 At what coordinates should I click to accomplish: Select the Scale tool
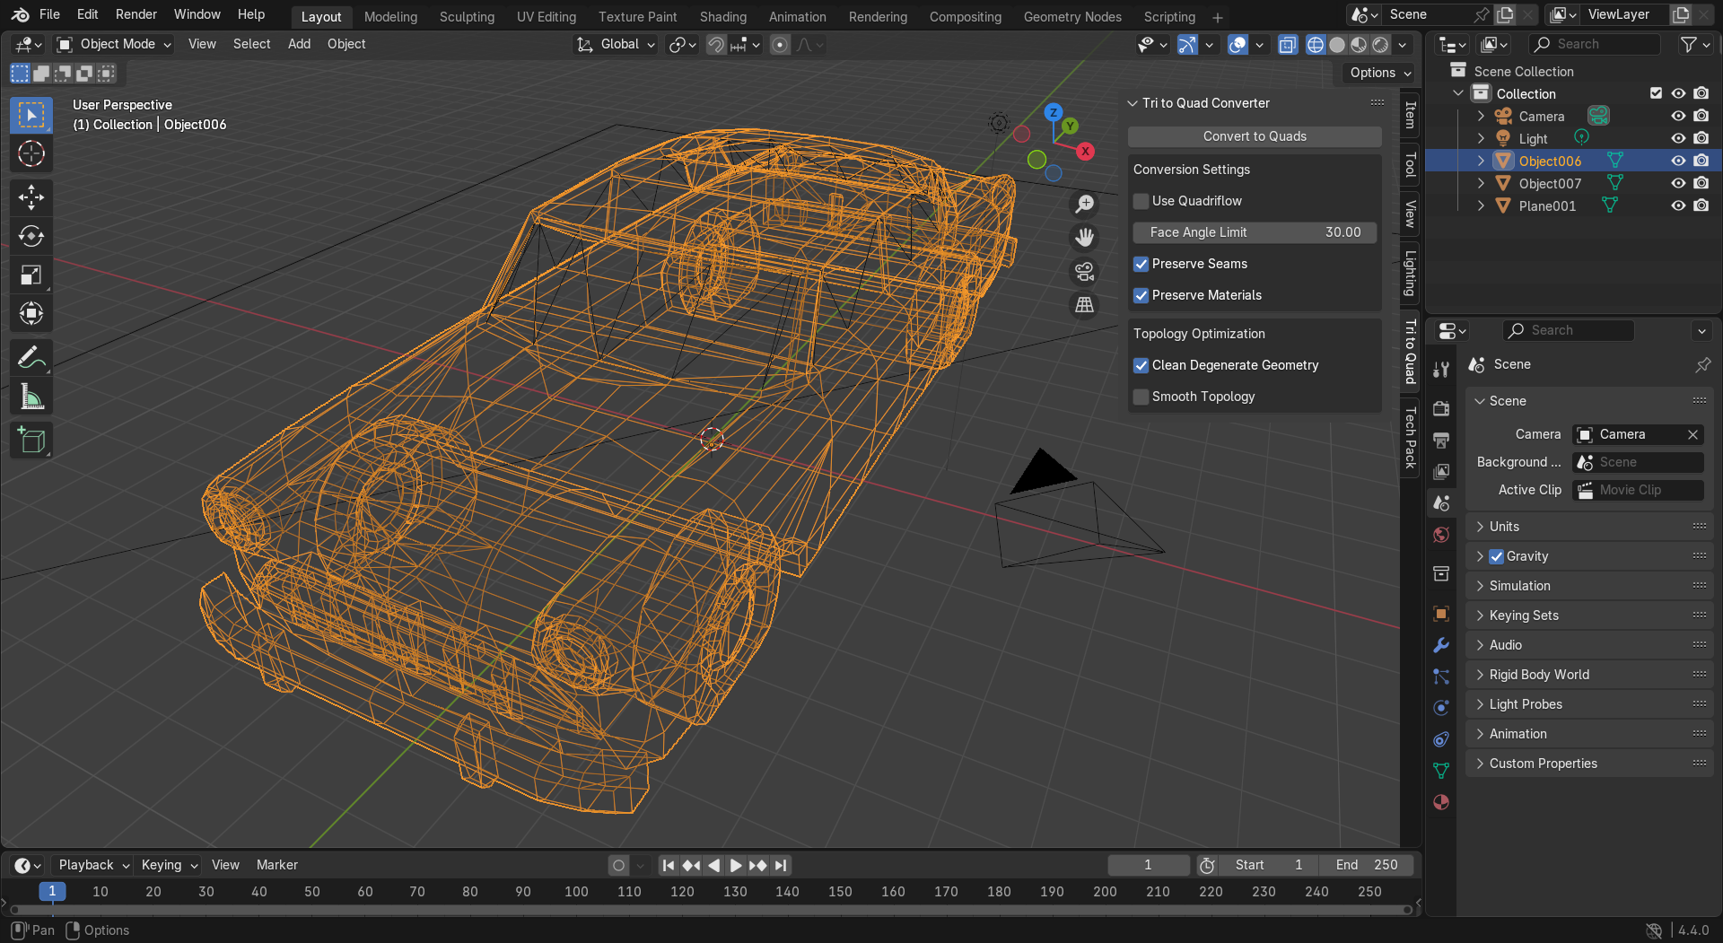(x=31, y=275)
